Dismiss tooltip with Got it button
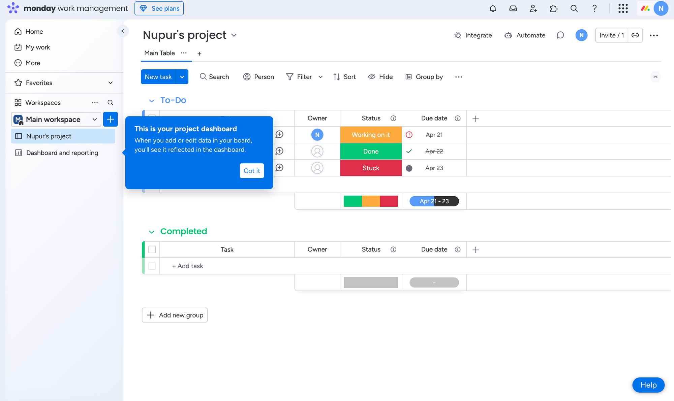The height and width of the screenshot is (401, 674). tap(252, 171)
